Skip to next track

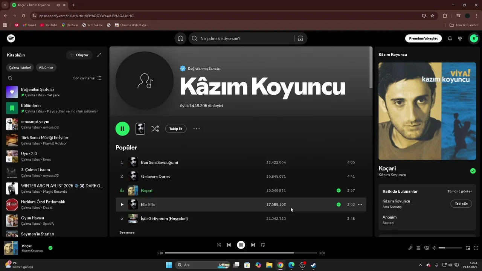pos(253,245)
